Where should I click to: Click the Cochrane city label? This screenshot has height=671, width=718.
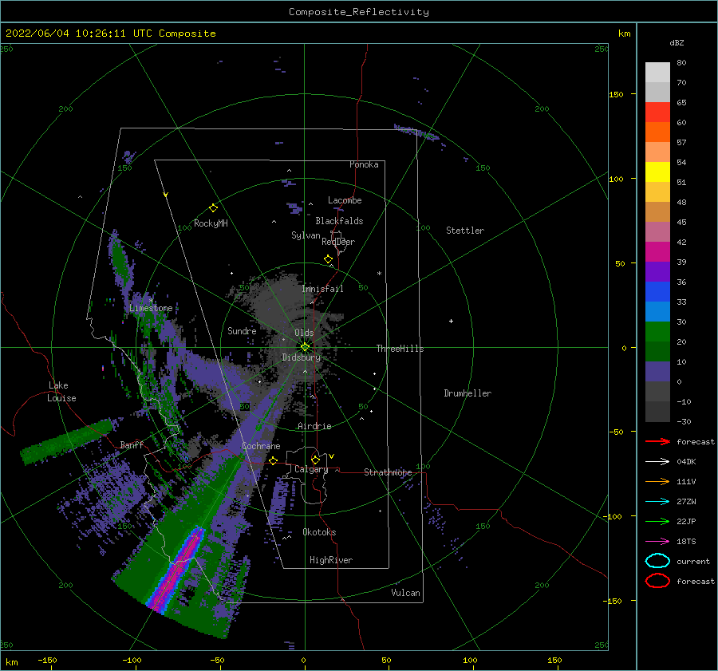tap(261, 446)
